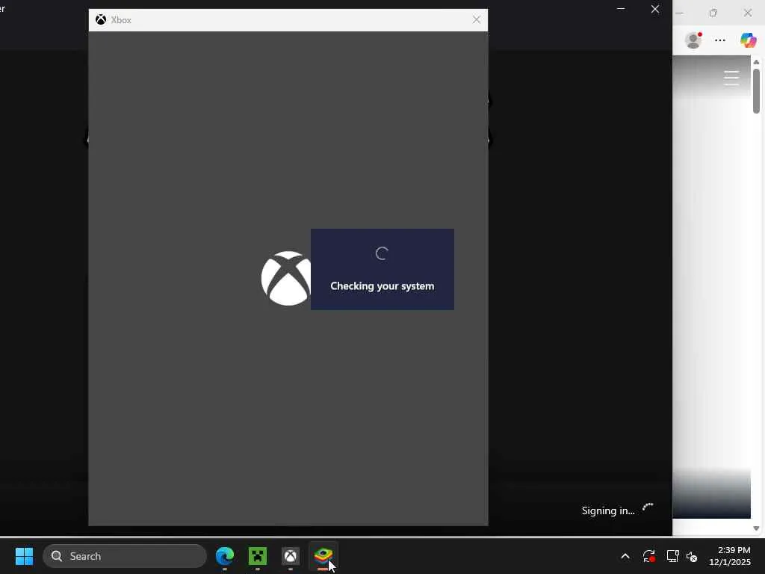Open the hamburger menu on webpage
This screenshot has height=574, width=765.
coord(731,78)
